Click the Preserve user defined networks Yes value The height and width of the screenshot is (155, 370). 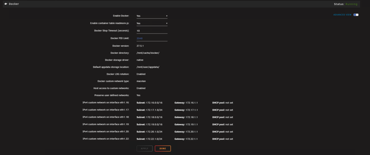coord(138,95)
